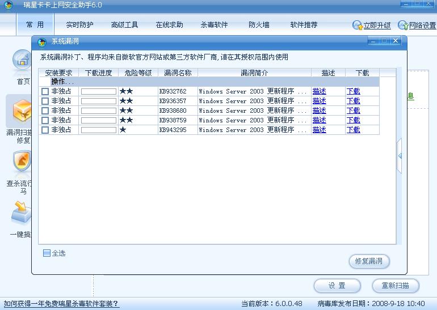Open the 杀毒软件 tab
Image resolution: width=437 pixels, height=310 pixels.
pos(214,25)
